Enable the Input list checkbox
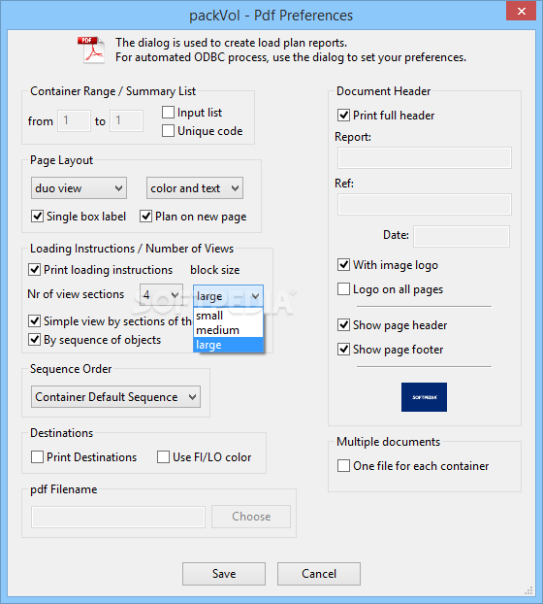Screen dimensions: 543x604 168,113
